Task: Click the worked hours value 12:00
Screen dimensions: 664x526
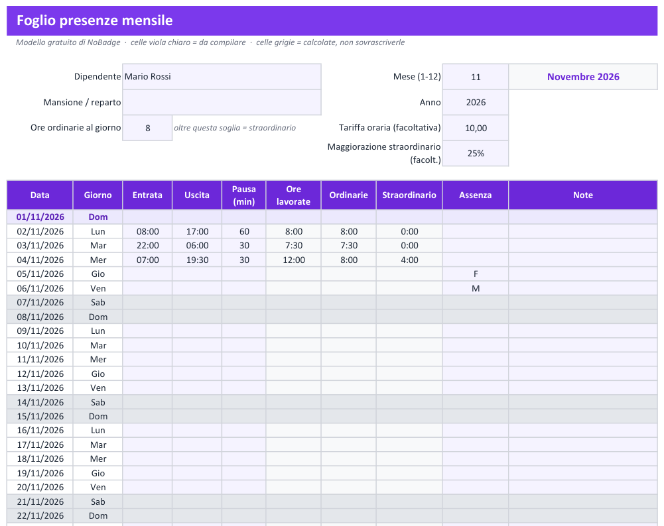Action: (293, 260)
